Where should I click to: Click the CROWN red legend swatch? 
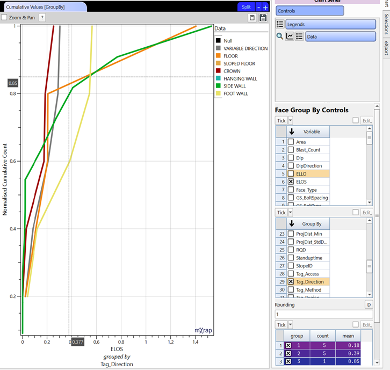(x=218, y=71)
